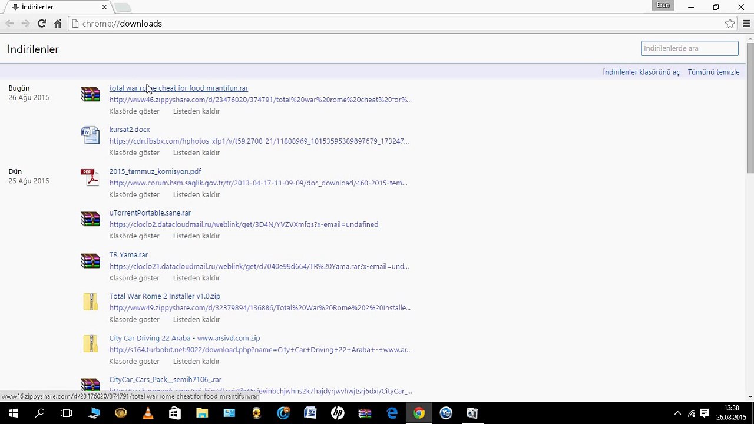Viewport: 754px width, 424px height.
Task: Open the Windows Start menu
Action: [13, 413]
